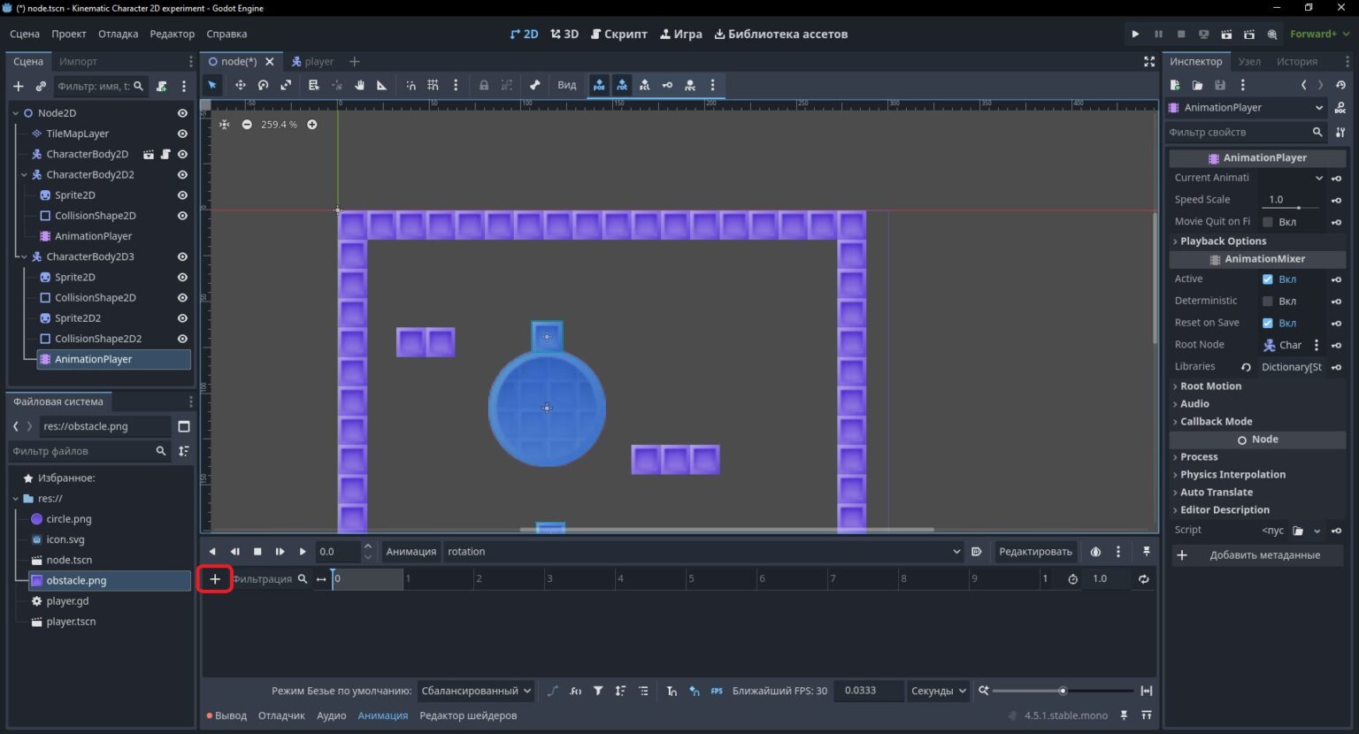
Task: Open Библиотека ассетов workspace
Action: click(x=780, y=34)
